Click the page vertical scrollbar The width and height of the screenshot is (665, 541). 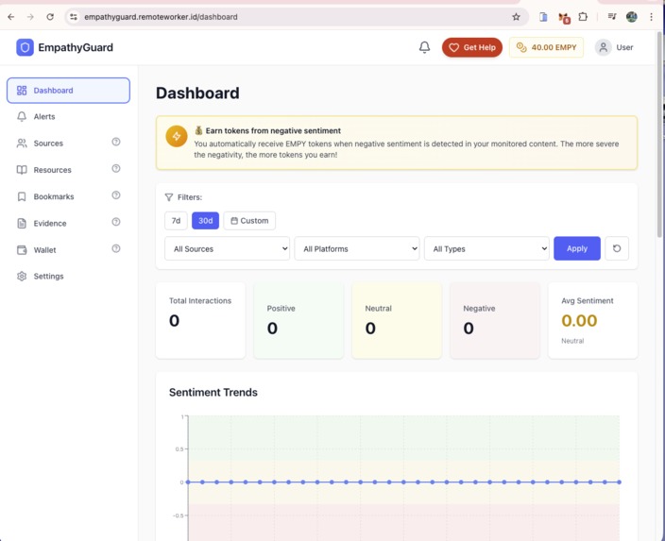pyautogui.click(x=660, y=133)
